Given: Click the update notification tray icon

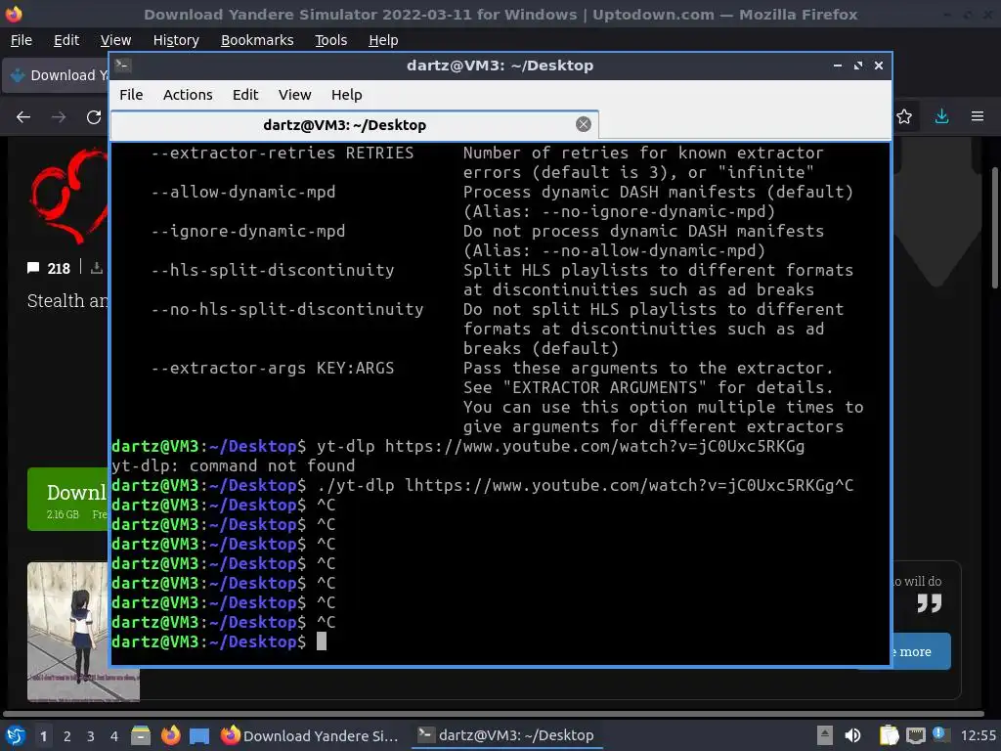Looking at the screenshot, I should (938, 733).
